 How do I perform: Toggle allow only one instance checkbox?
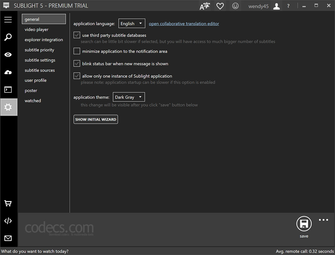click(x=77, y=76)
